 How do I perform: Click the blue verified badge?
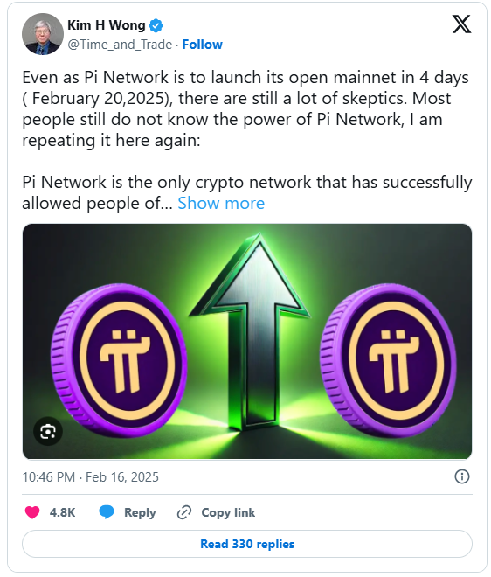point(156,25)
